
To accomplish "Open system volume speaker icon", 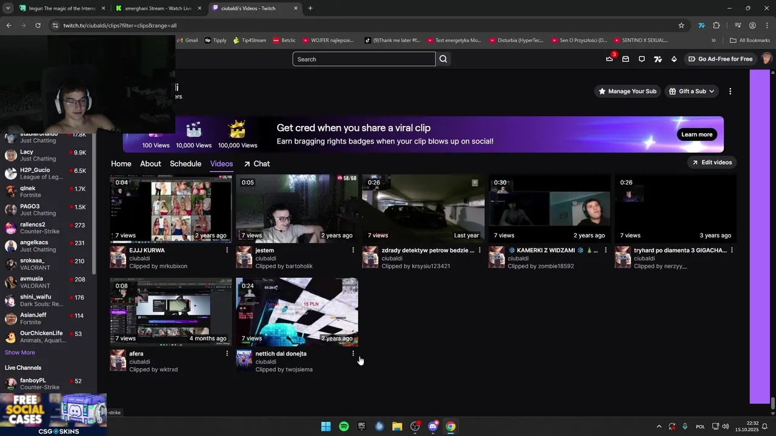I will point(726,426).
